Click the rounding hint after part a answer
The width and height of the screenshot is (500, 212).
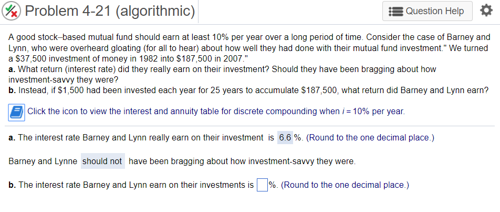pyautogui.click(x=370, y=138)
